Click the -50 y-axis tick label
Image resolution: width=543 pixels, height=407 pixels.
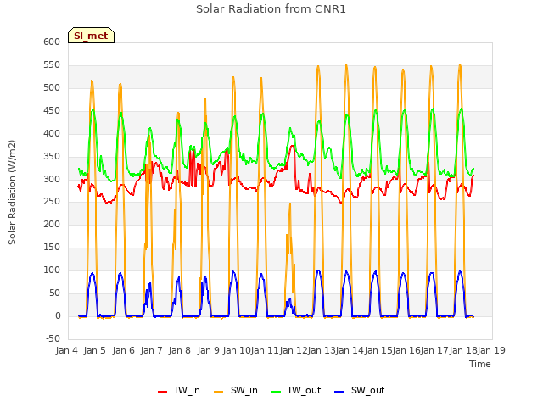pyautogui.click(x=53, y=338)
